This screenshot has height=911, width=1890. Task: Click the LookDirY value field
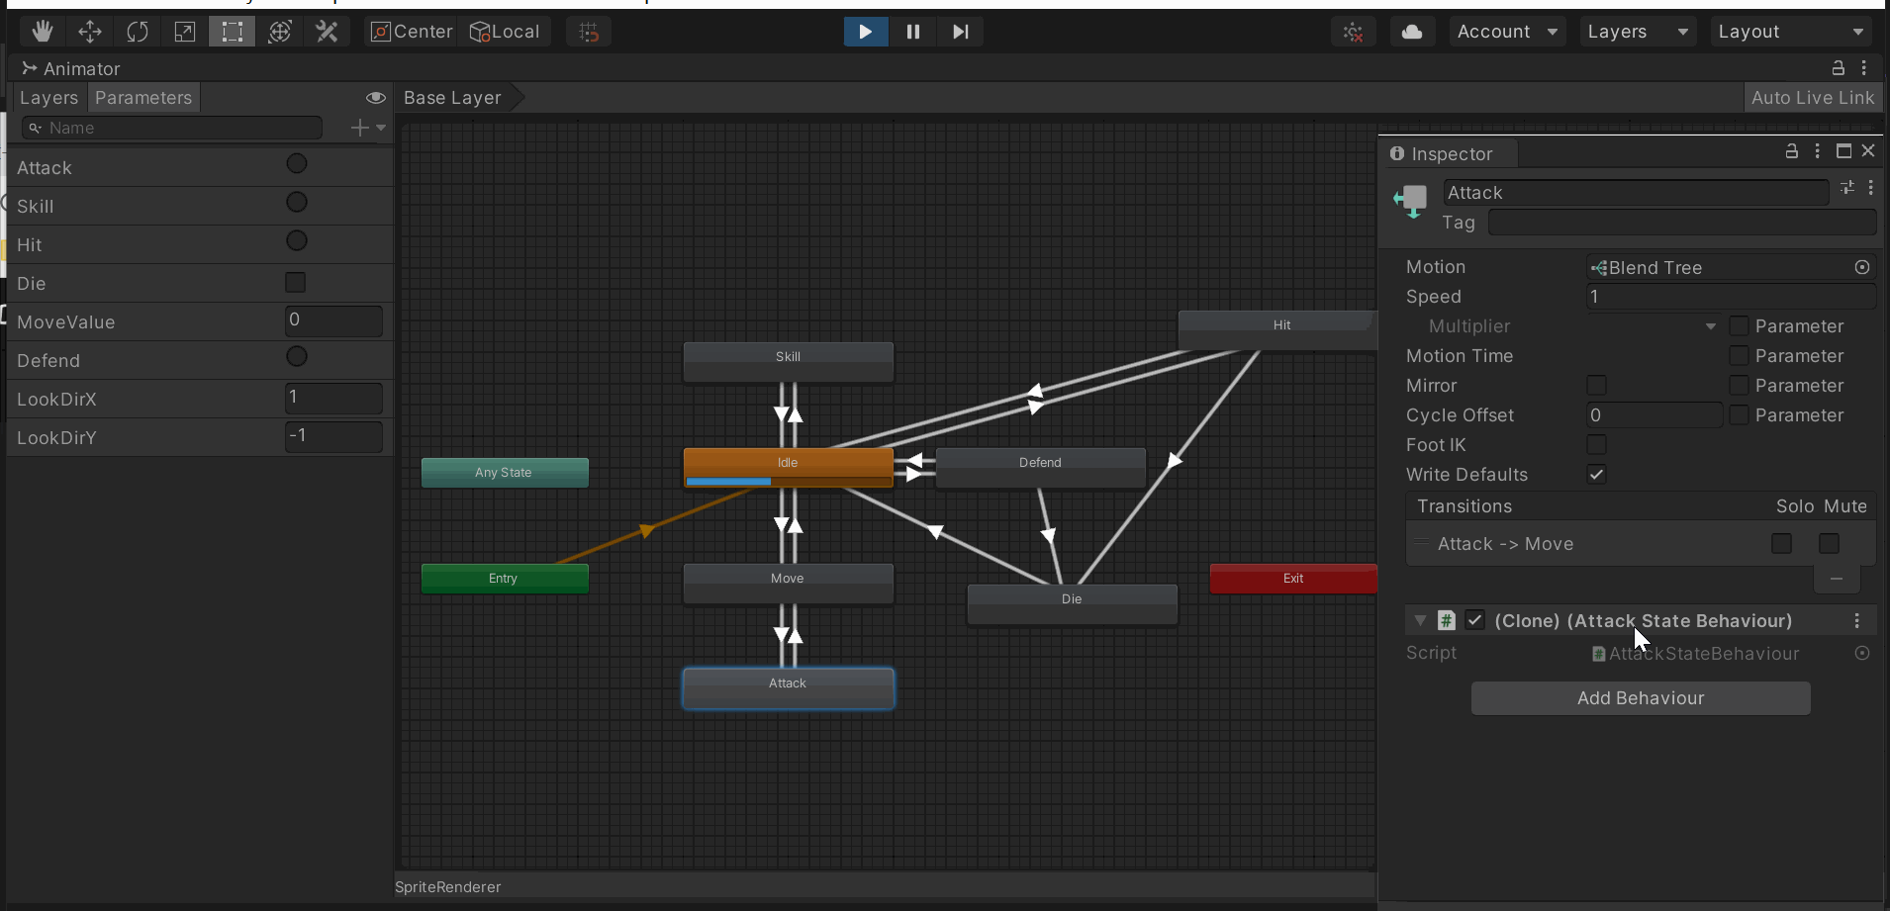(333, 436)
